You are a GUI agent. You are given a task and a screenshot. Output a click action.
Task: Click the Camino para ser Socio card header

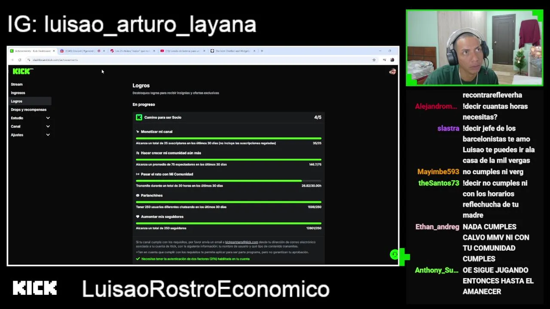(x=229, y=117)
